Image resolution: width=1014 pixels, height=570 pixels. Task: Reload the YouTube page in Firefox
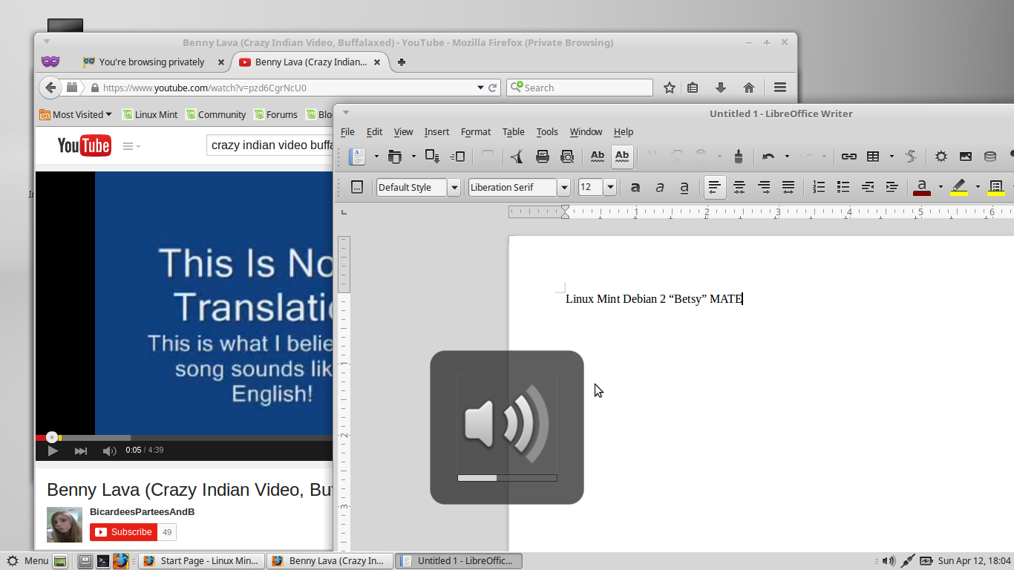492,88
